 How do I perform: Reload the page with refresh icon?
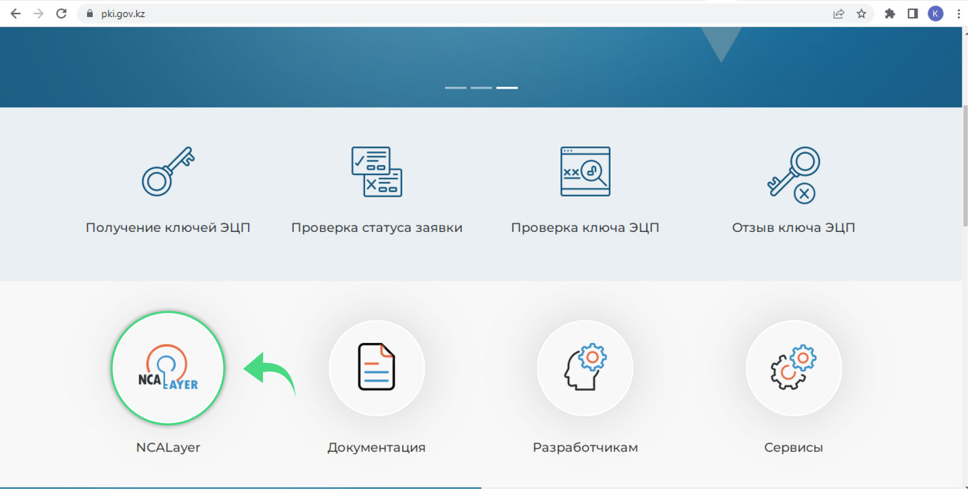coord(62,14)
